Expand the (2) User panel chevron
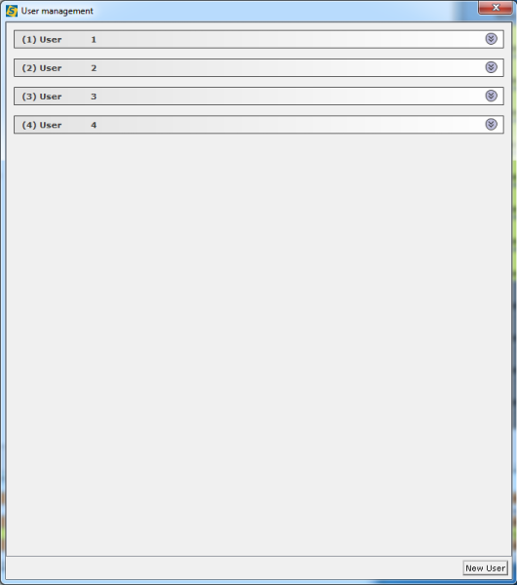The width and height of the screenshot is (517, 585). (x=491, y=67)
